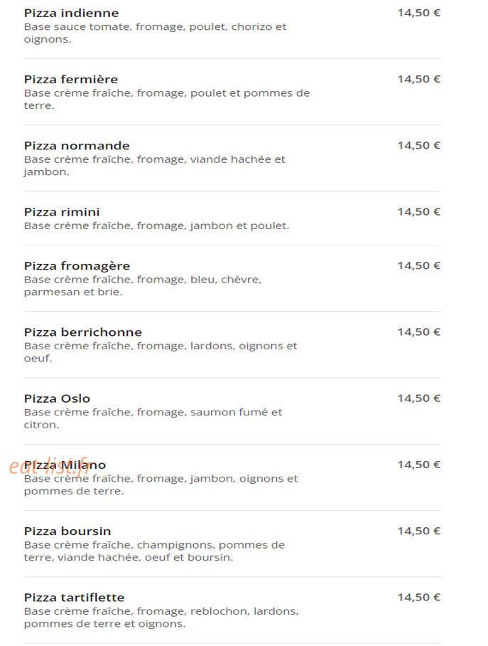The width and height of the screenshot is (488, 646).
Task: Click the Pizza indienne 14,50 € price
Action: click(x=418, y=13)
